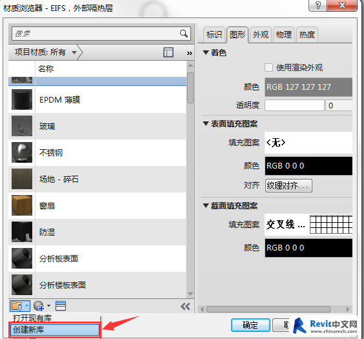Click the shading color RGB 127 127 127 swatch
Viewport: 364px width, 339px height.
(x=308, y=87)
